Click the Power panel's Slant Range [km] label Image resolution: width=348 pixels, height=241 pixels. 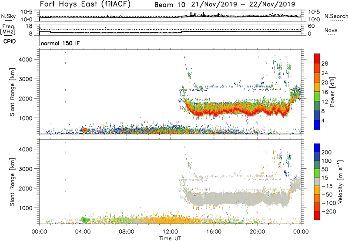(12, 92)
